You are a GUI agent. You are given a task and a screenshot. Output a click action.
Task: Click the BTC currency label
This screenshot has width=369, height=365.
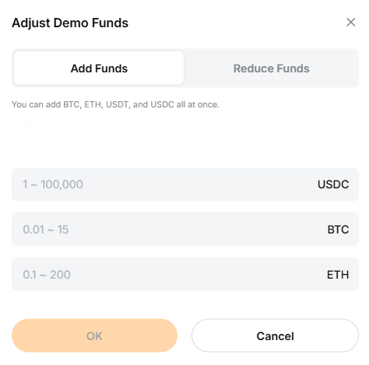pos(338,230)
